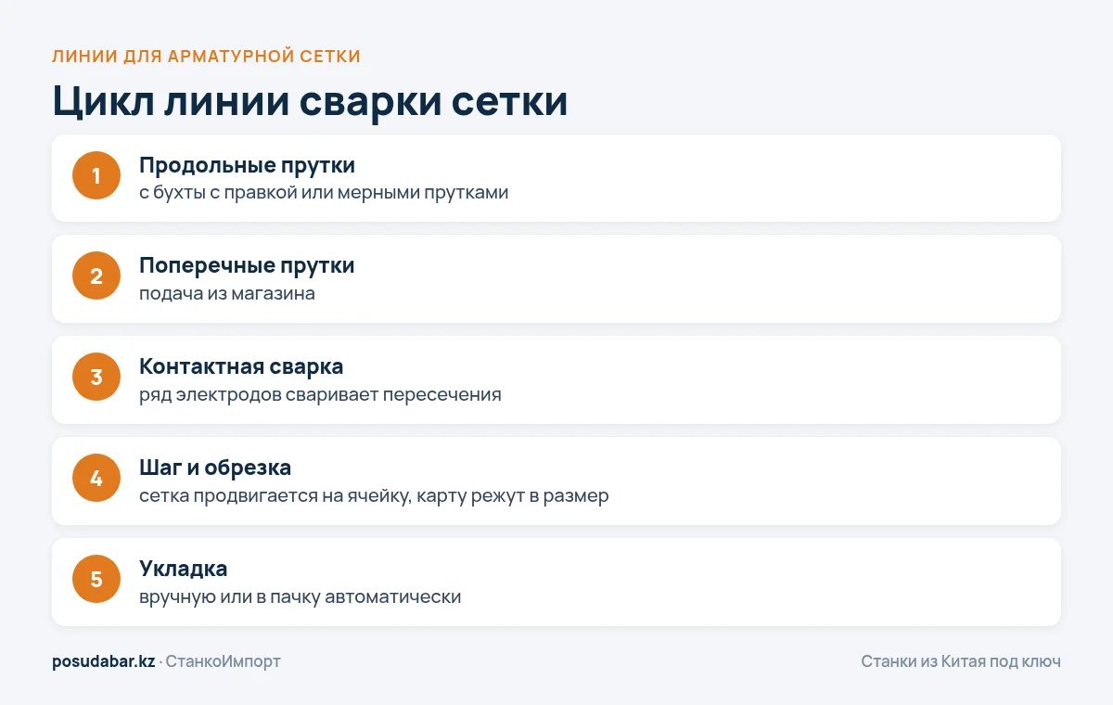Click the orange number 5 badge
This screenshot has height=705, width=1113.
click(96, 580)
